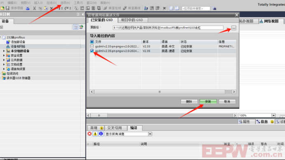Screen dimensions: 285x160
Task: Open the 插入(I) menu
Action: coord(38,3)
